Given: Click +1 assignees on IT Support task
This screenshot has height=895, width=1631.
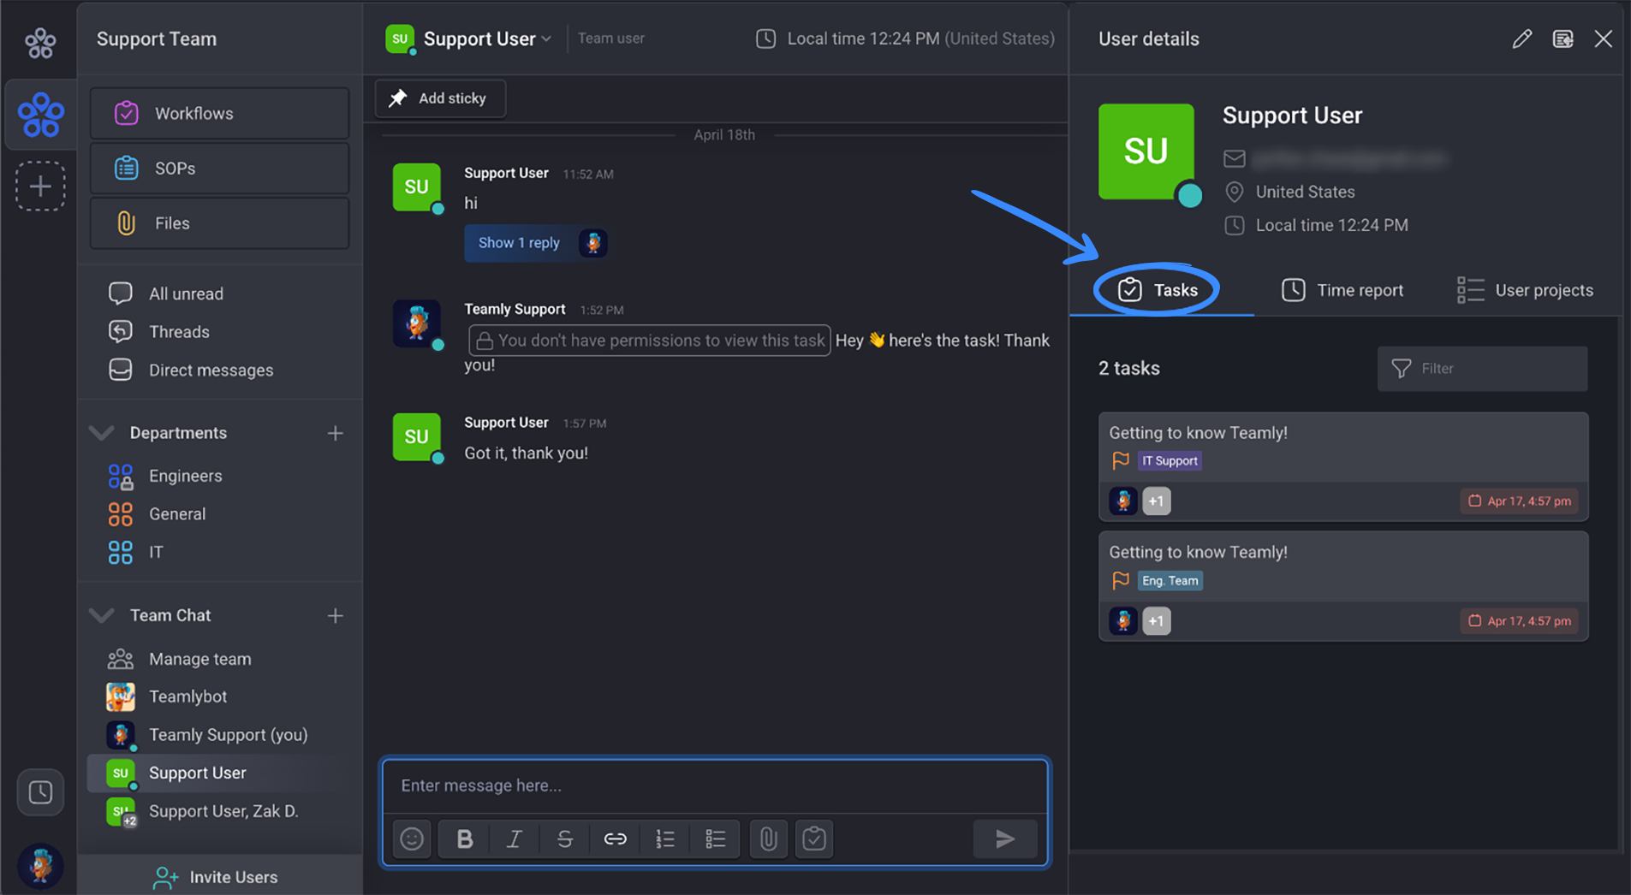Looking at the screenshot, I should click(x=1157, y=501).
